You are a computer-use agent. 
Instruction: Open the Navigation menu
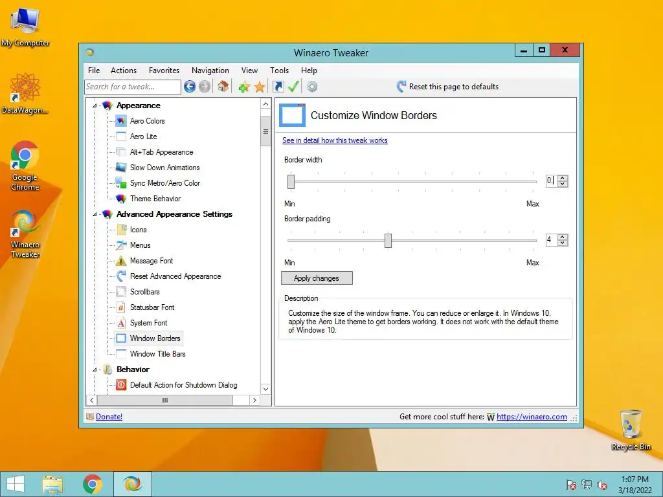(x=210, y=71)
